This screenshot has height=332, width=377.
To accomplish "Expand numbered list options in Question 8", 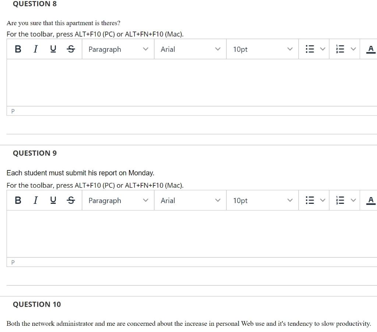I will (353, 49).
